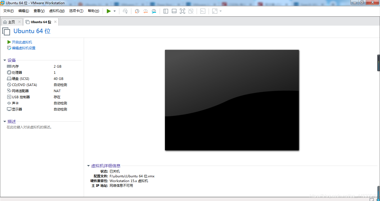
Task: Open the power options dropdown arrow
Action: (115, 11)
